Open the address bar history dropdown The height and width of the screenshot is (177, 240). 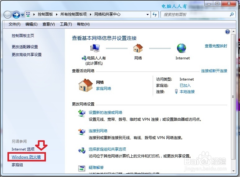click(147, 15)
